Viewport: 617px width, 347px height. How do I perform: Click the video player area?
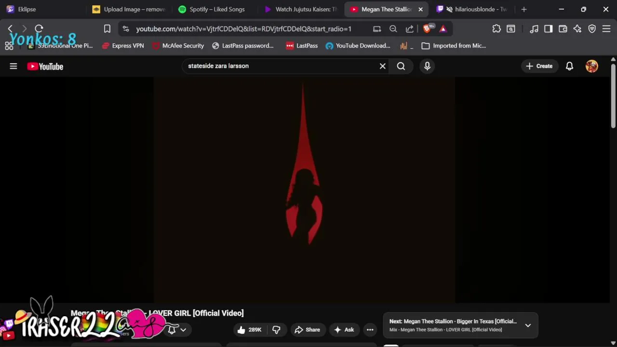304,190
